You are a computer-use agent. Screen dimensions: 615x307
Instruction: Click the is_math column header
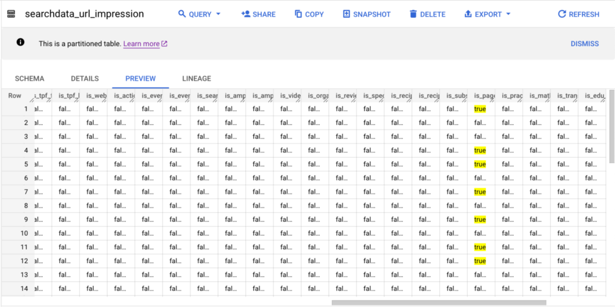tap(537, 95)
